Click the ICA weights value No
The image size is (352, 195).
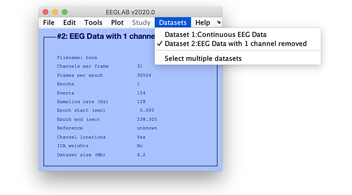(140, 146)
